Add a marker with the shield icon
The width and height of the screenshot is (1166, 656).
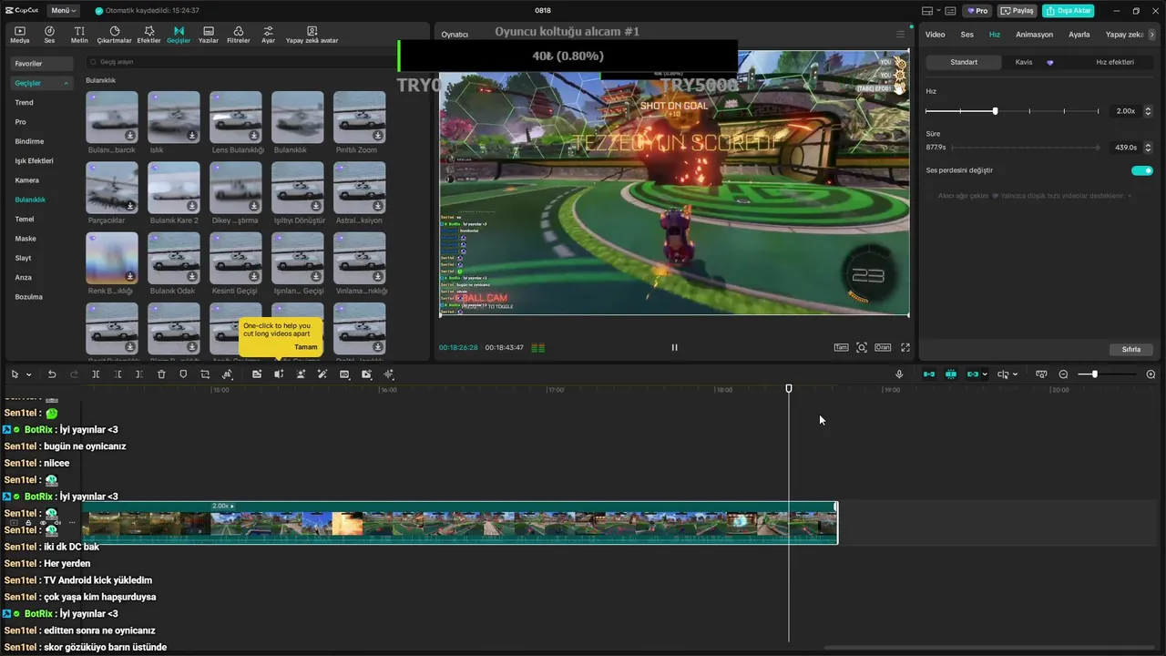point(183,374)
